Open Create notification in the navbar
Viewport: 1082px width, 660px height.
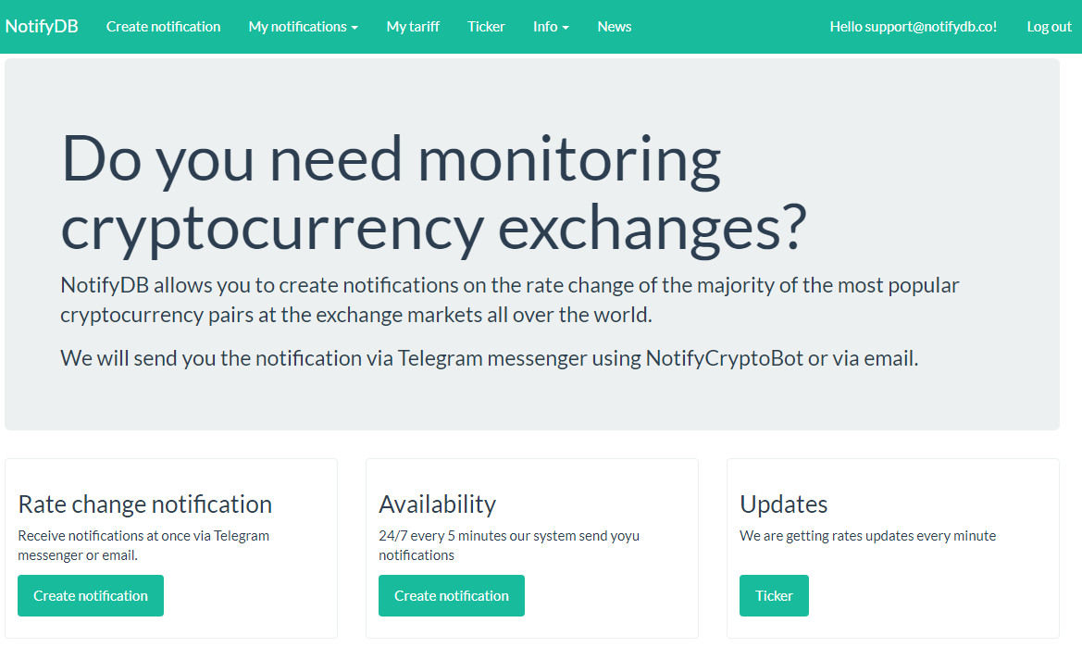coord(164,26)
